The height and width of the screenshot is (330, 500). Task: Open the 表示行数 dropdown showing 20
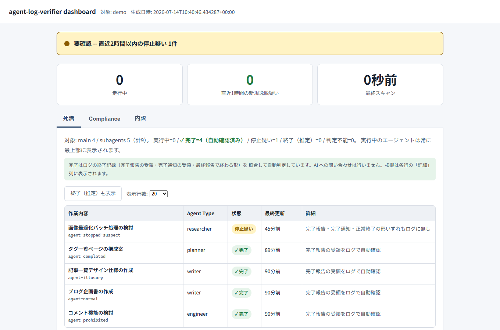[x=158, y=194]
